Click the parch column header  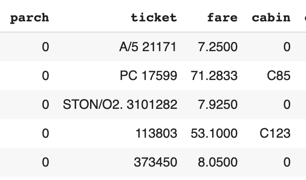pyautogui.click(x=29, y=18)
